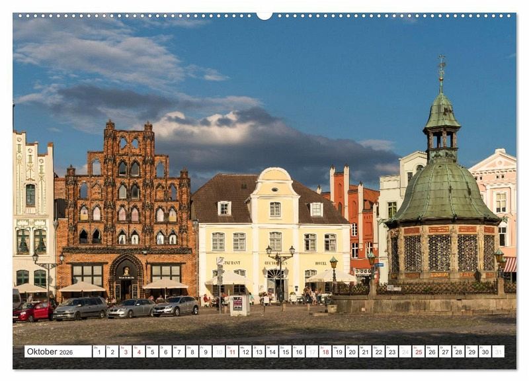Select the day 8 cell

[192, 352]
